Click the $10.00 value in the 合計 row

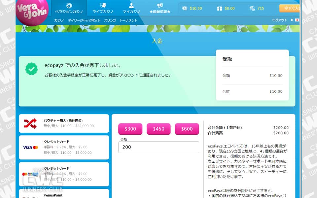coord(276,91)
